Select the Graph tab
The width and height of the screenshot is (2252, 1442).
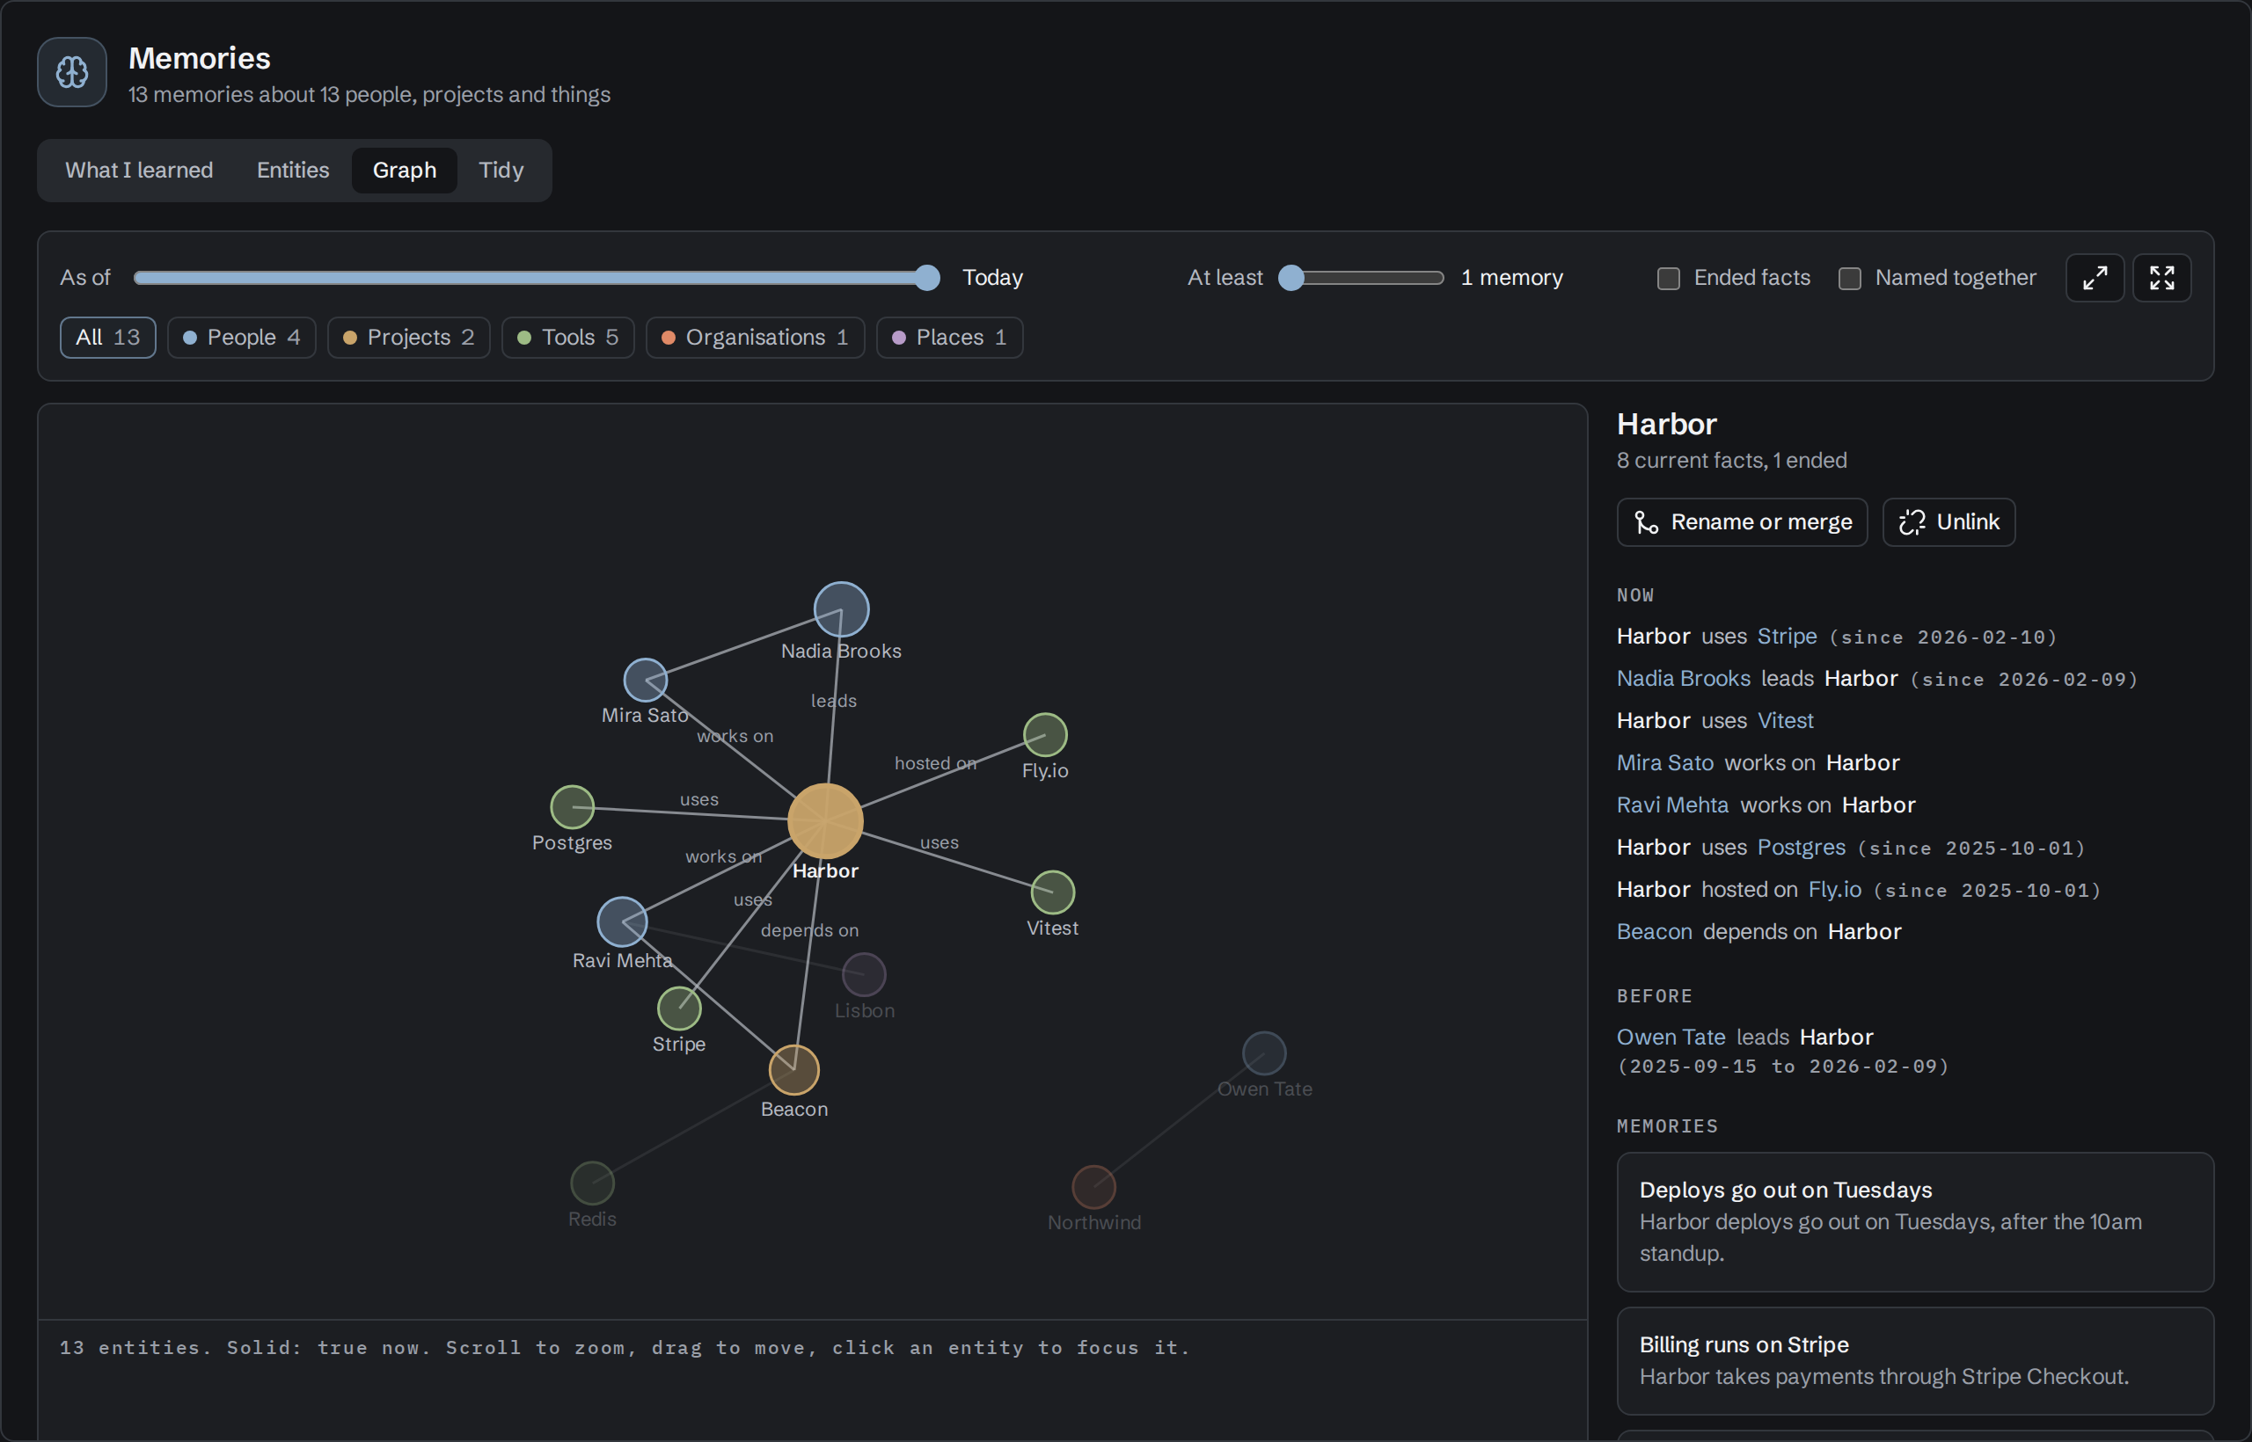point(405,171)
